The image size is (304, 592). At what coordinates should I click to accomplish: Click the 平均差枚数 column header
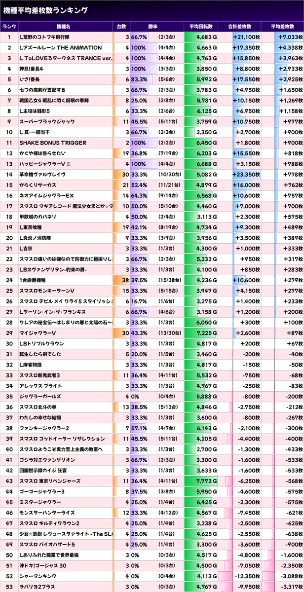click(282, 26)
